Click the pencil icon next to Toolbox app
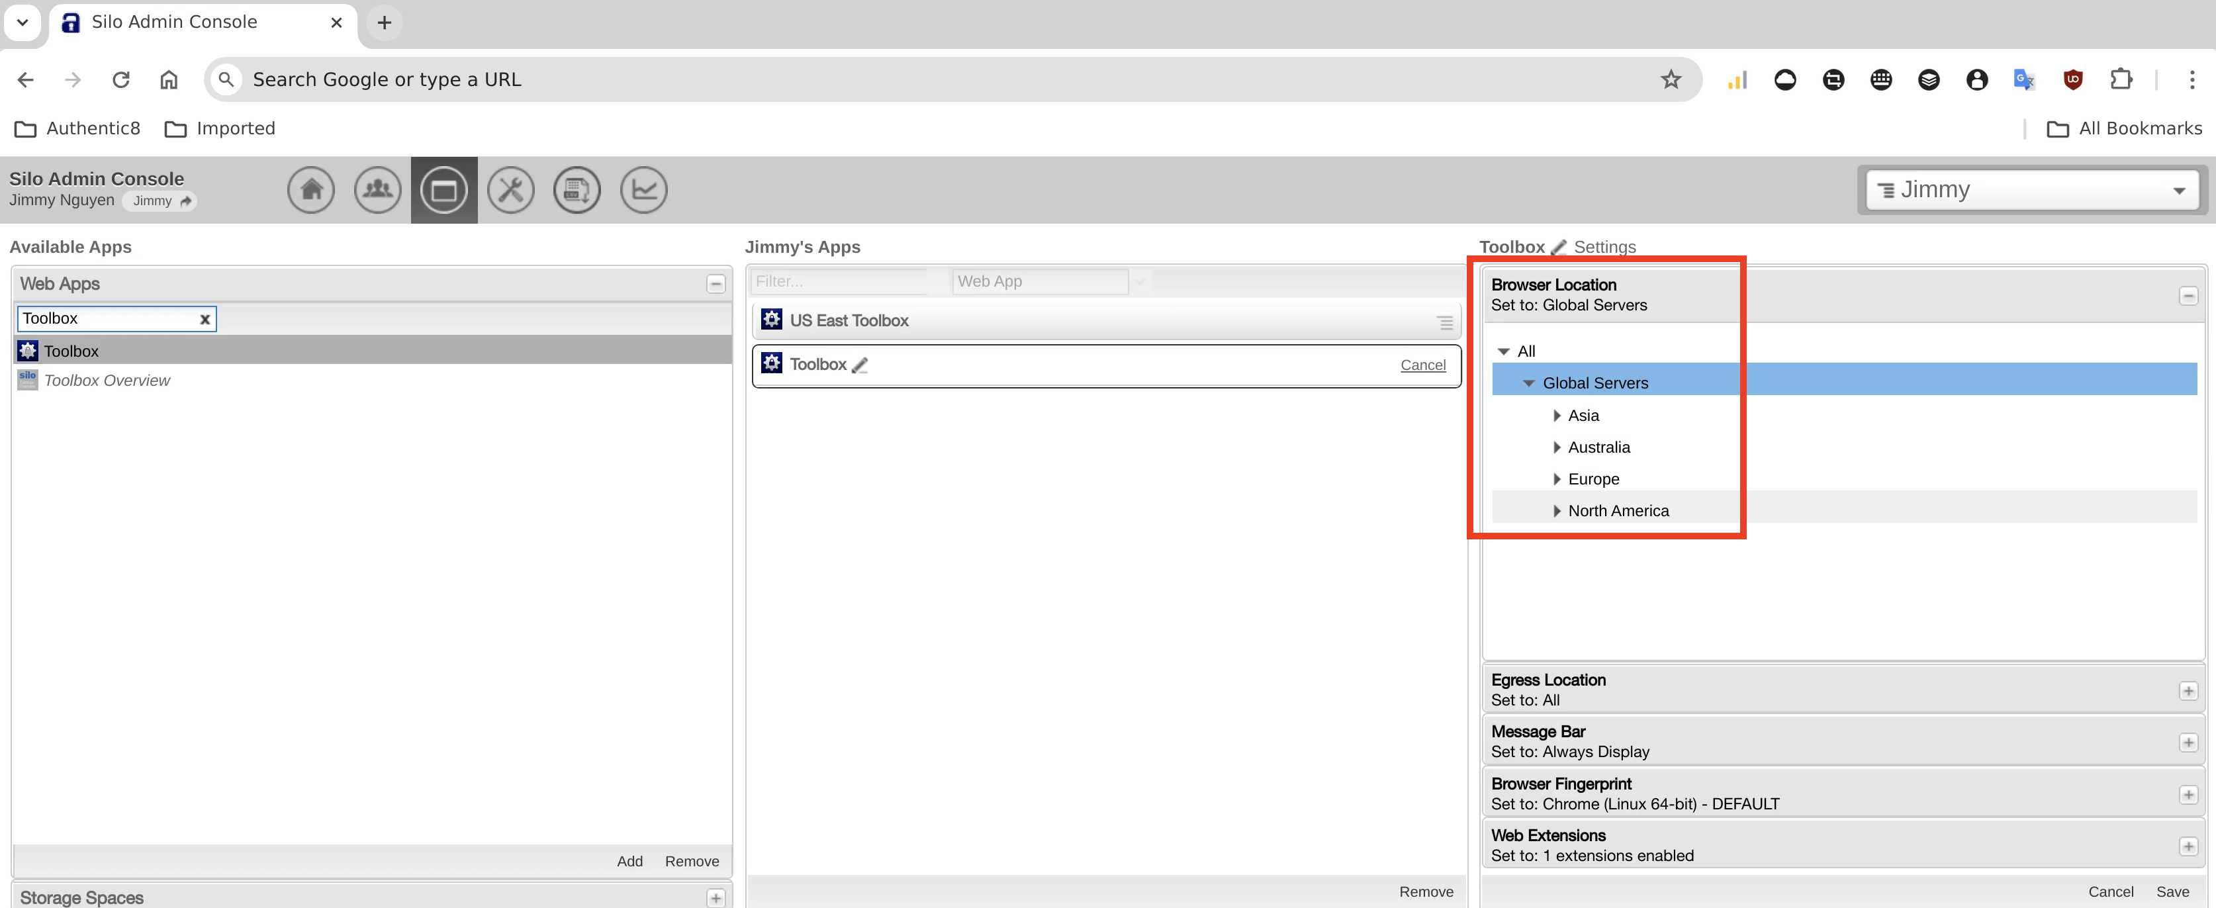The width and height of the screenshot is (2216, 908). pos(859,365)
